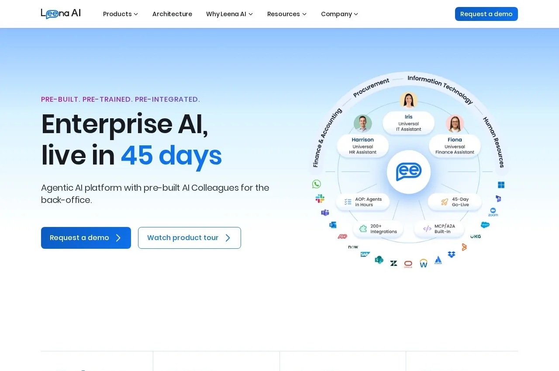Click Iris's avatar photo
The width and height of the screenshot is (559, 371).
point(409,100)
